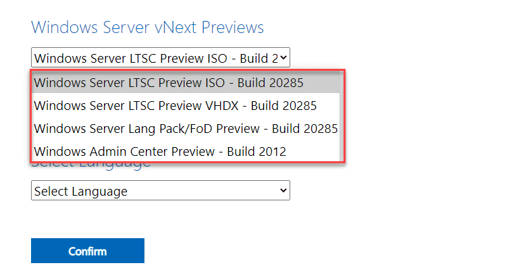Click the Windows Server vNext Previews heading
This screenshot has height=280, width=515.
[147, 28]
